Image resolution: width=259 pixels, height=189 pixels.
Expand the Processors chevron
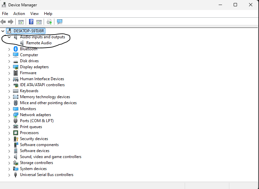pyautogui.click(x=9, y=133)
